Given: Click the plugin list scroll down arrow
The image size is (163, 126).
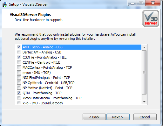Looking at the screenshot, I should pyautogui.click(x=144, y=102).
